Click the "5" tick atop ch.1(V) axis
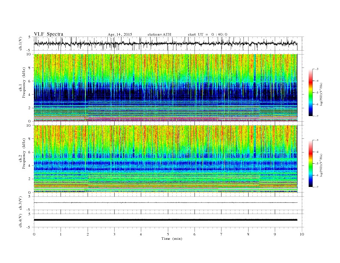 tap(30, 37)
